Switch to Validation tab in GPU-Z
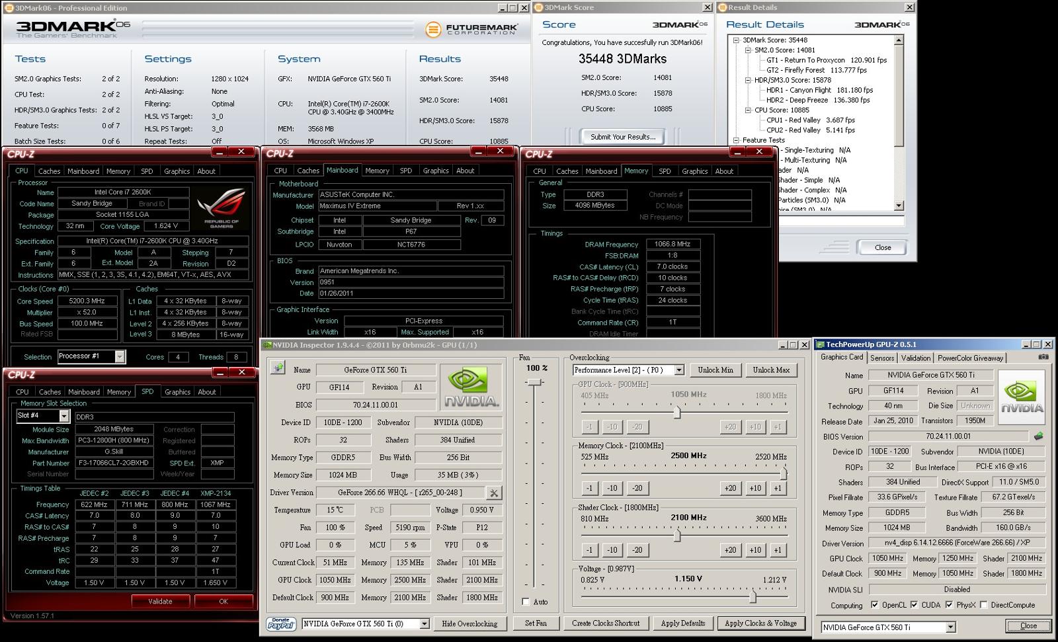1058x642 pixels. click(915, 358)
